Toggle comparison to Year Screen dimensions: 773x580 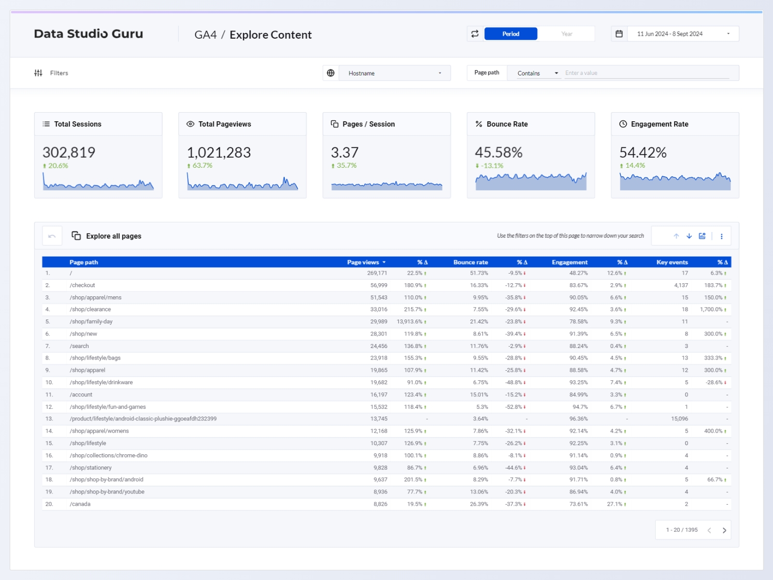tap(567, 34)
